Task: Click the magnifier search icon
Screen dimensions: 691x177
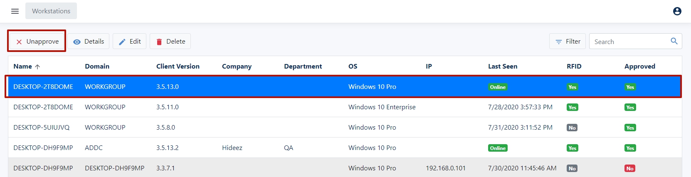Action: [674, 41]
